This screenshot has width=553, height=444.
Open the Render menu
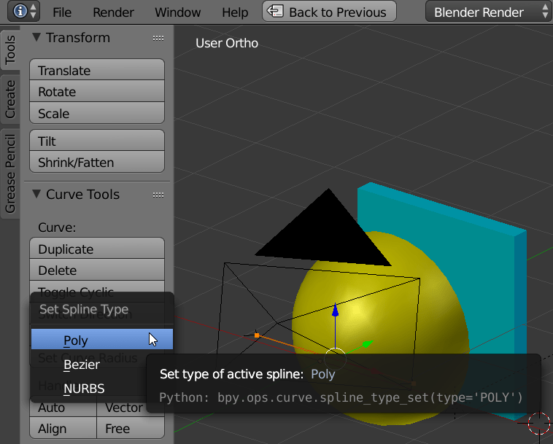113,12
